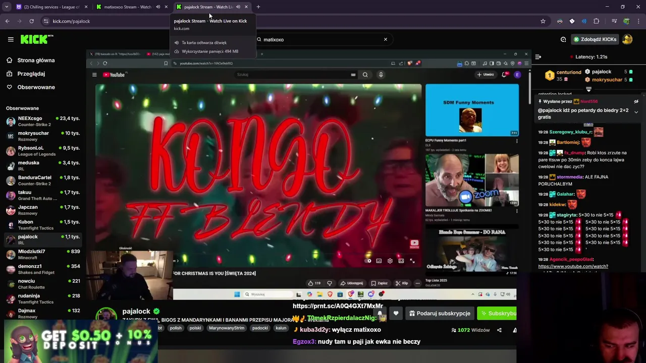Go to Strona główna in sidebar

(36, 60)
